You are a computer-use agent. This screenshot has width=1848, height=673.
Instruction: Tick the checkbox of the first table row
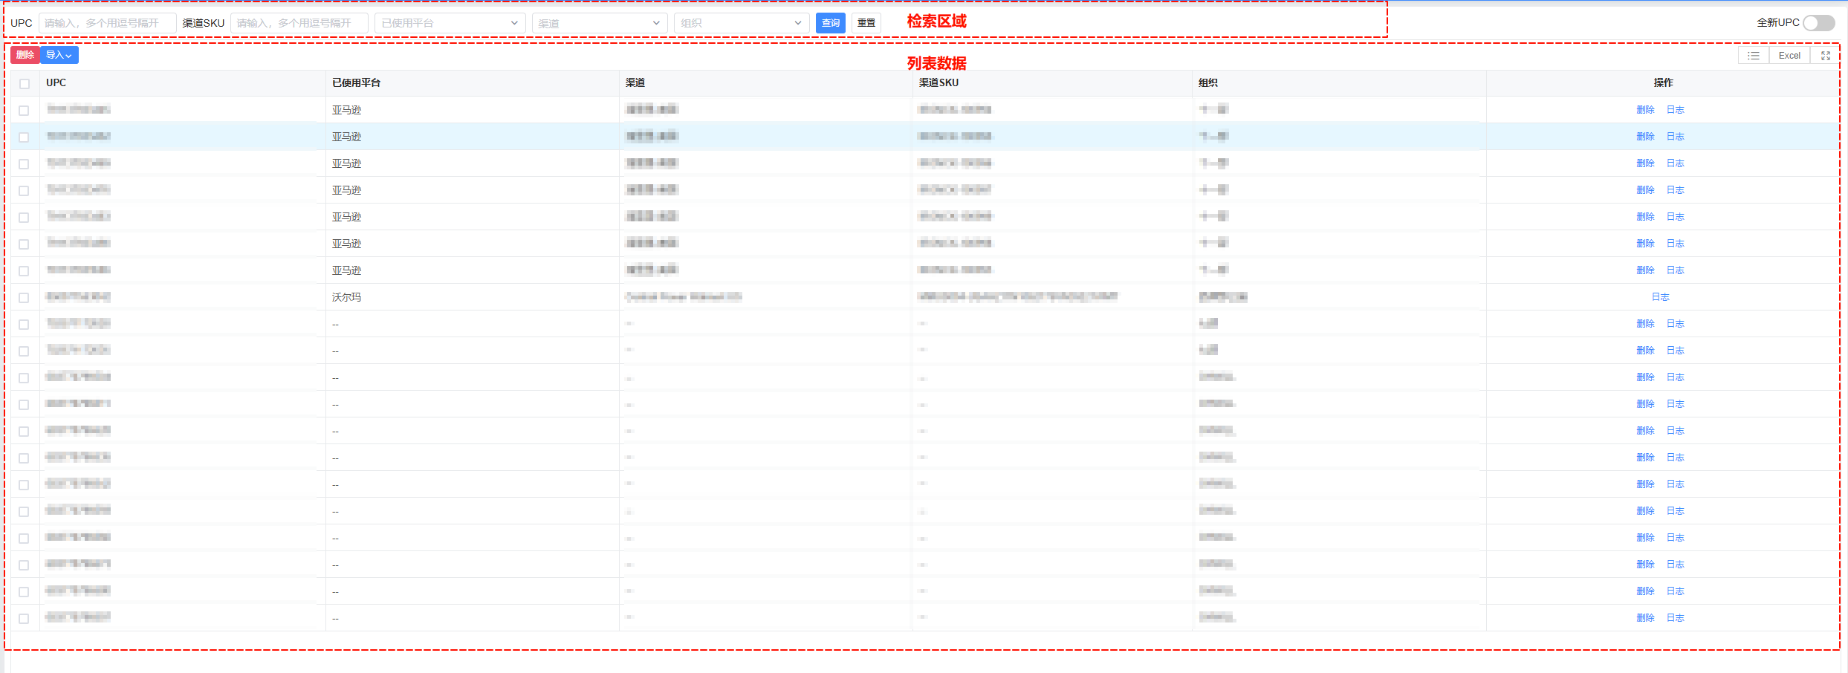pyautogui.click(x=25, y=110)
